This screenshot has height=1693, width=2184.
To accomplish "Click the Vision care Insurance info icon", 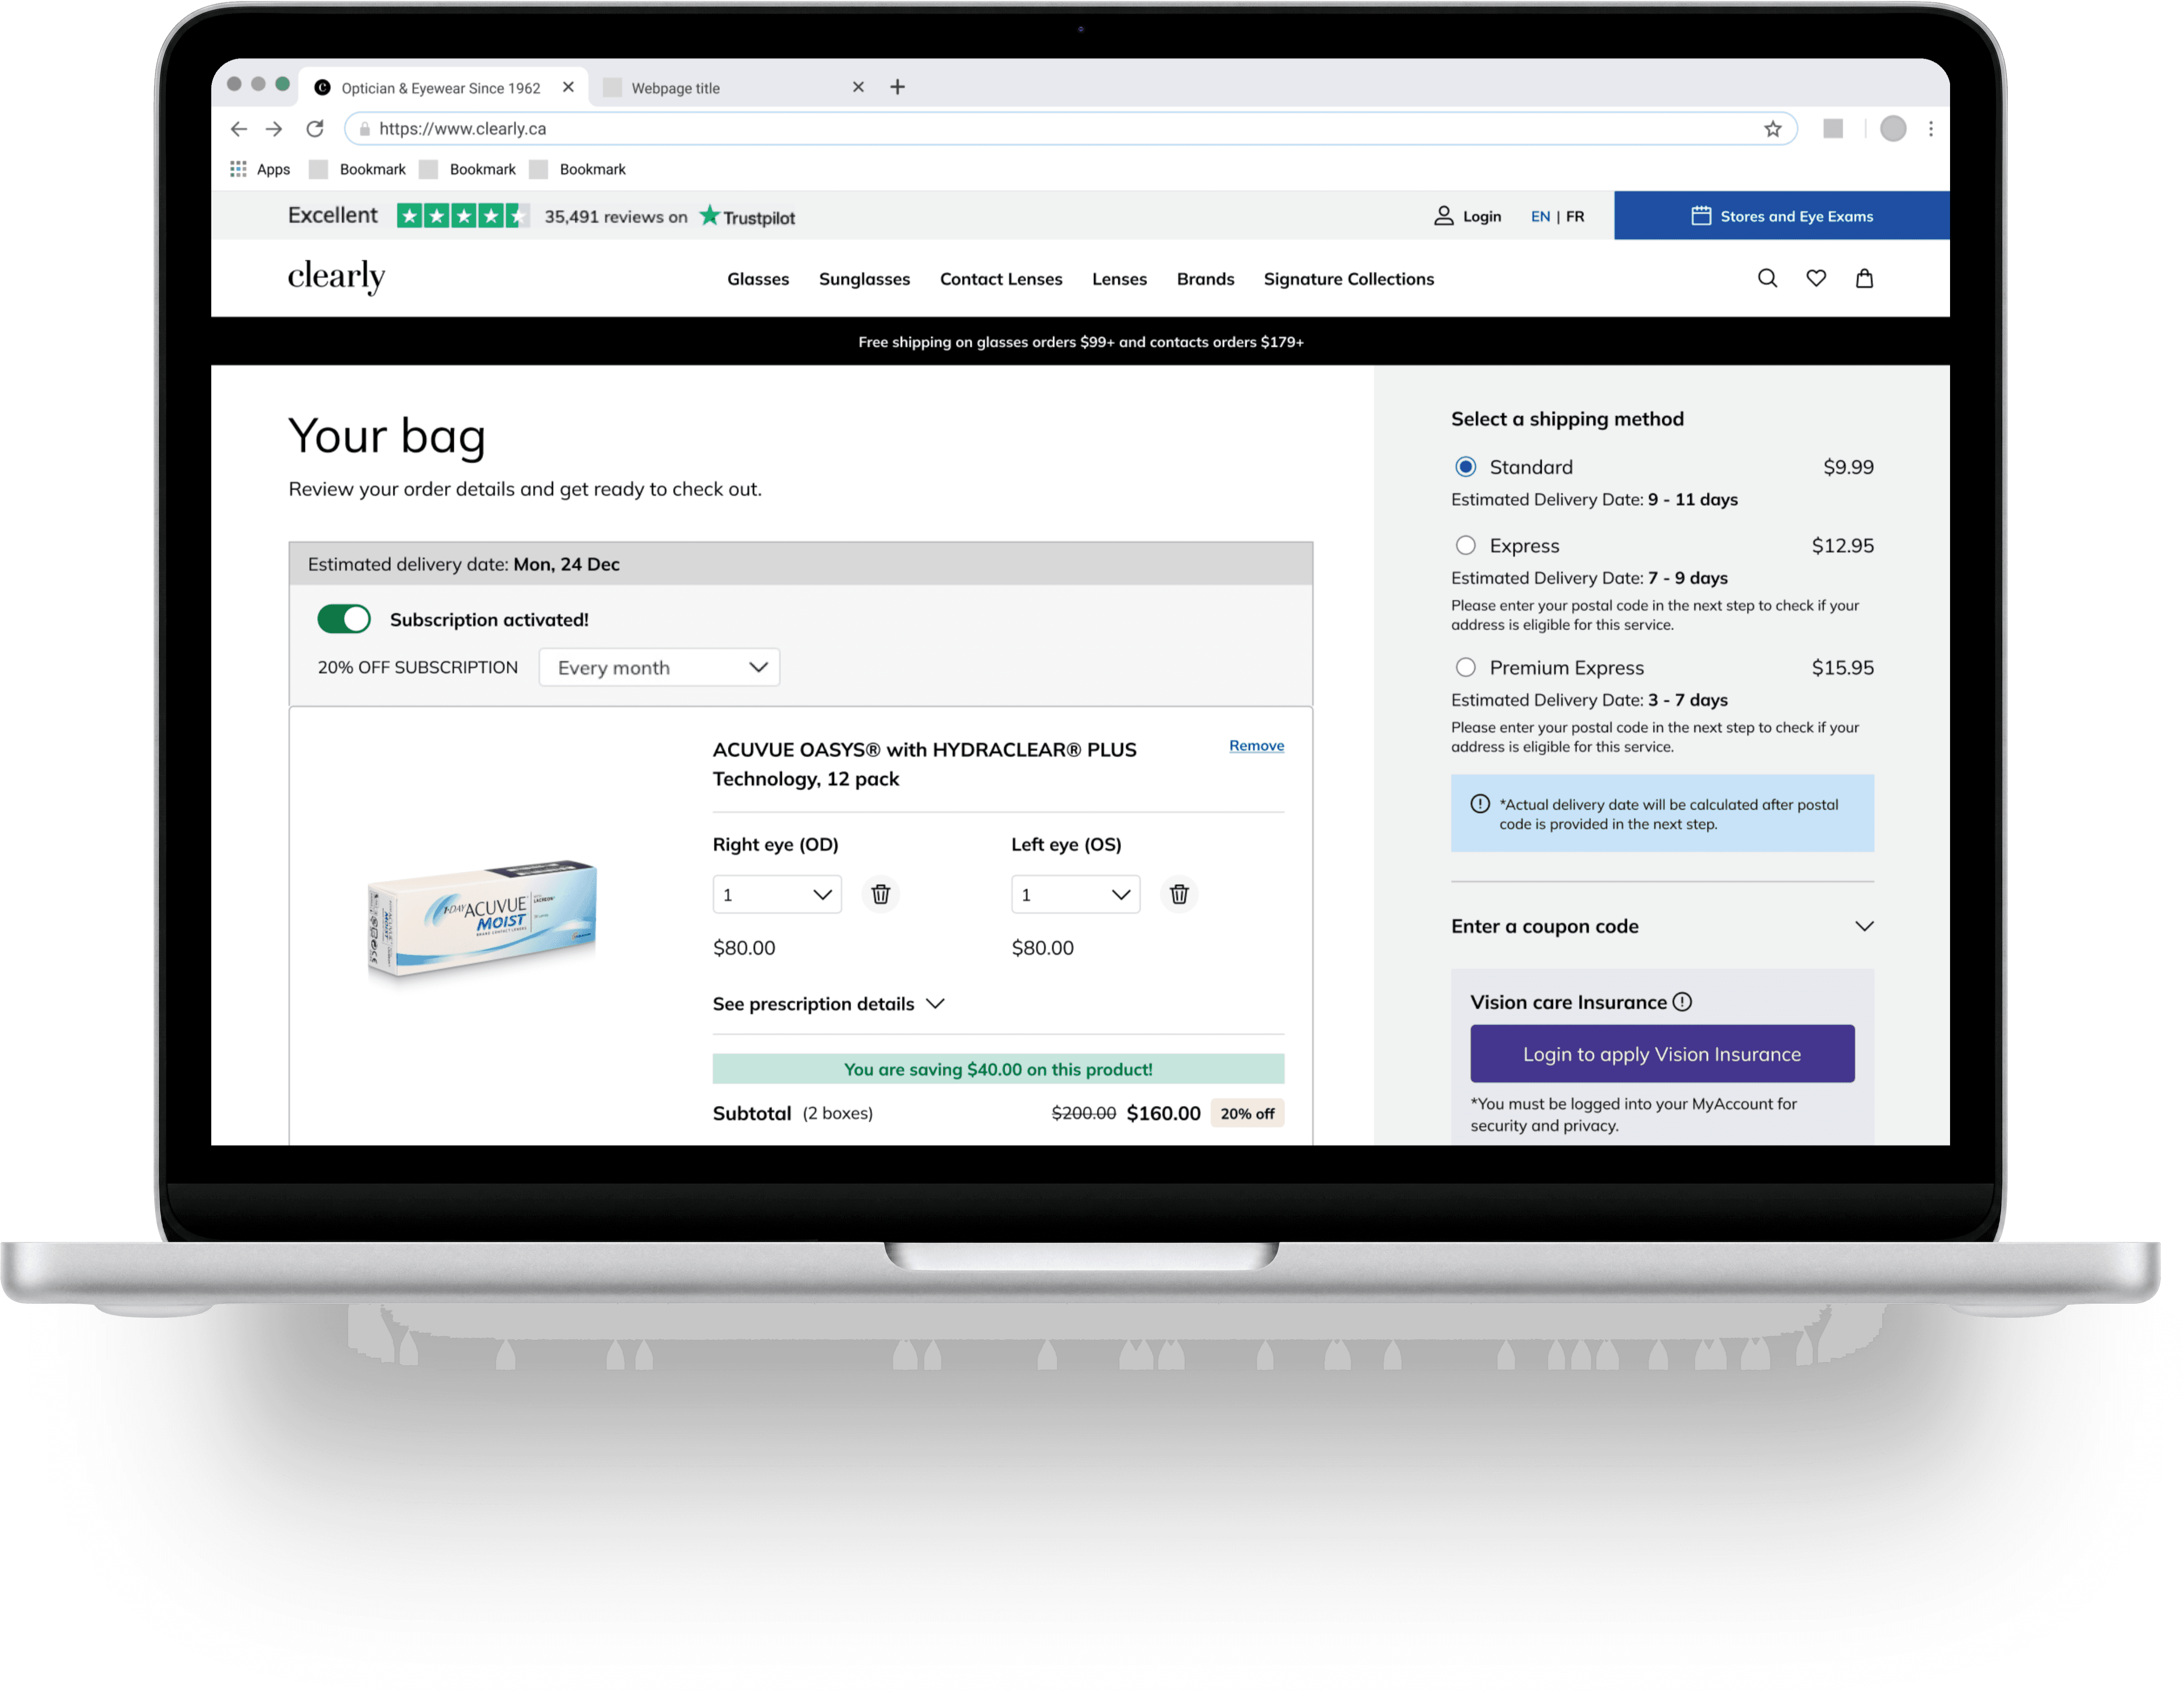I will (x=1682, y=1002).
